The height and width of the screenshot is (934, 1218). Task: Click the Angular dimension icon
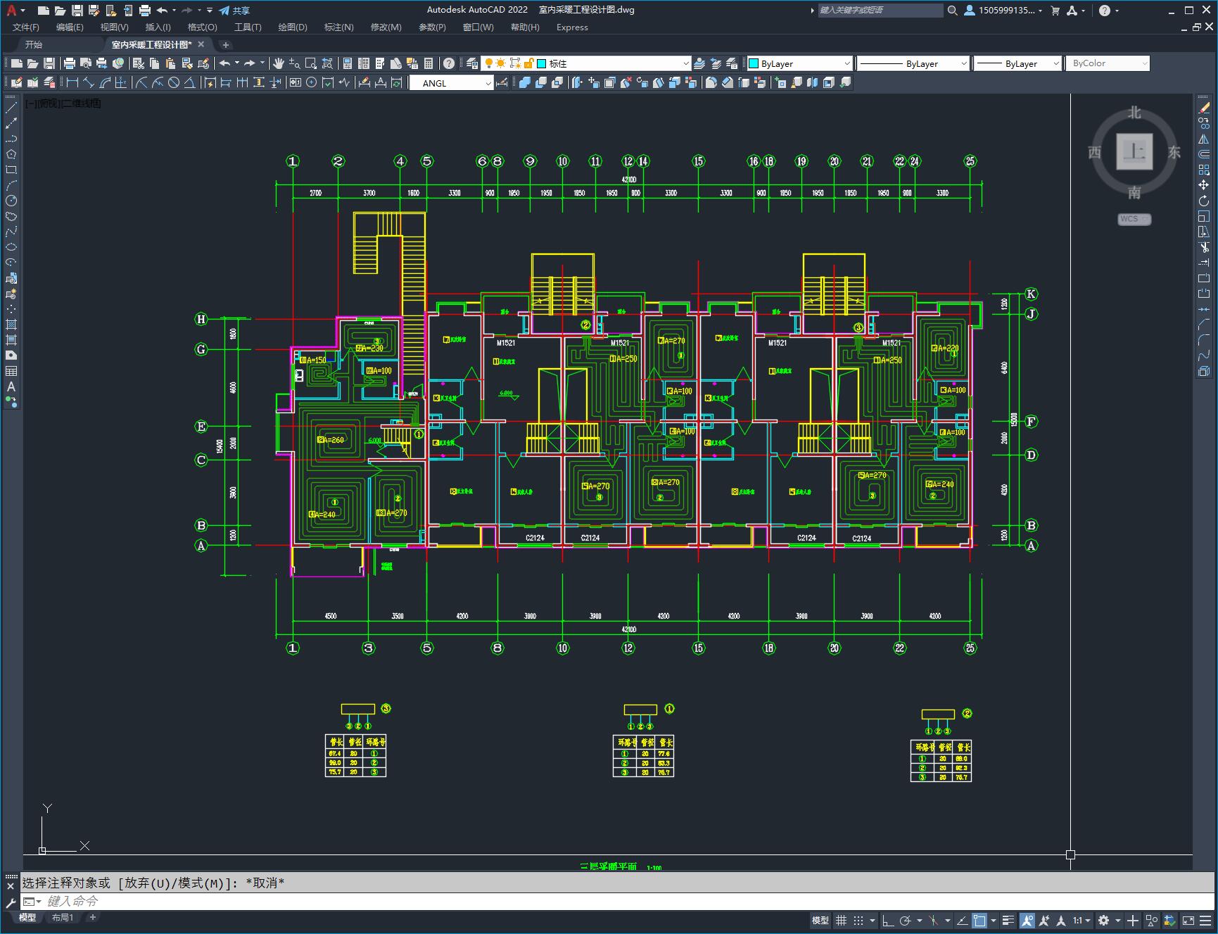point(190,82)
